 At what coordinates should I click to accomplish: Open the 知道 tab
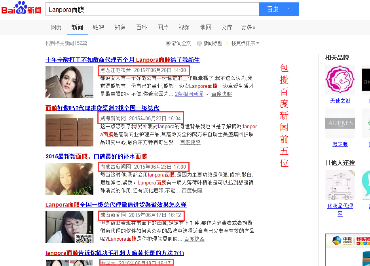[x=120, y=27]
